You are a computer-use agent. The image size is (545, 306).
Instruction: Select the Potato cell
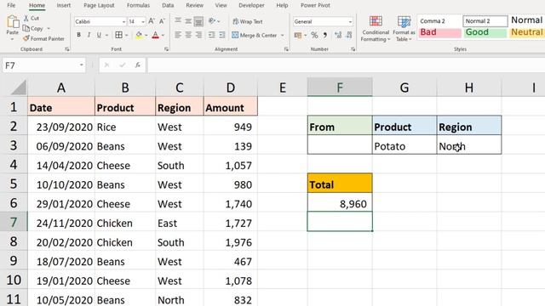click(404, 144)
